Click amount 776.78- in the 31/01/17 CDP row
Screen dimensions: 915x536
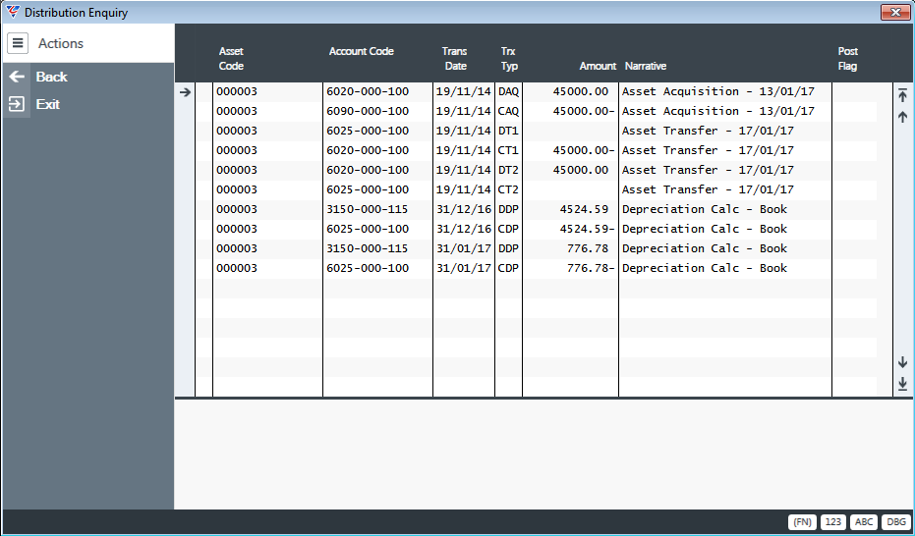[x=591, y=269]
